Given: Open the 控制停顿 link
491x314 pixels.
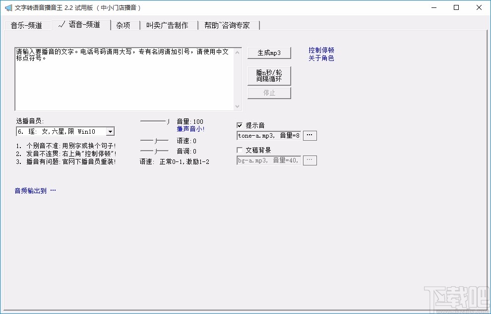Looking at the screenshot, I should (x=321, y=50).
